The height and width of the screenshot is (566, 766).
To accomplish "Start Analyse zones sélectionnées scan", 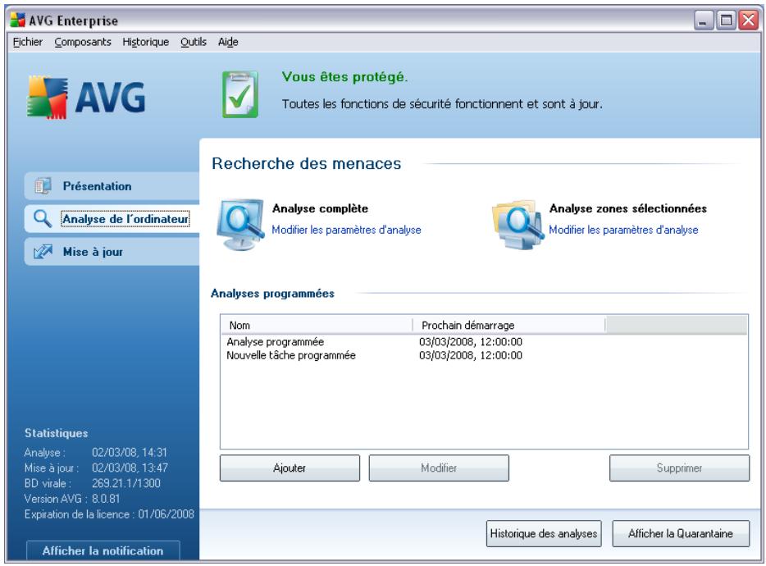I will pyautogui.click(x=627, y=208).
